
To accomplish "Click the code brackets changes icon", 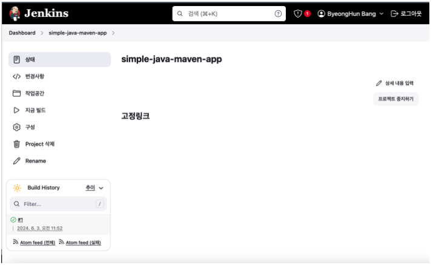I will coord(16,76).
